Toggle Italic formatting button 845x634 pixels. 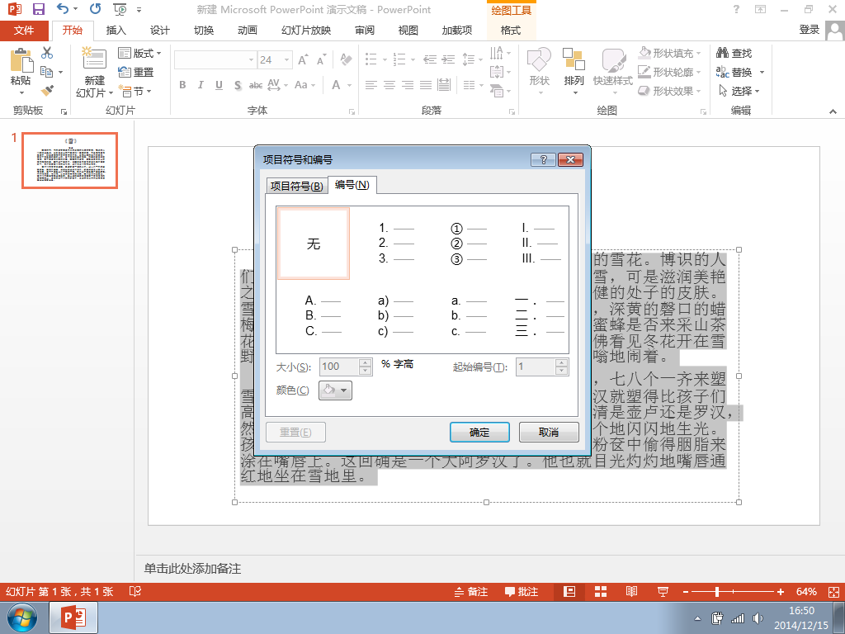(201, 85)
